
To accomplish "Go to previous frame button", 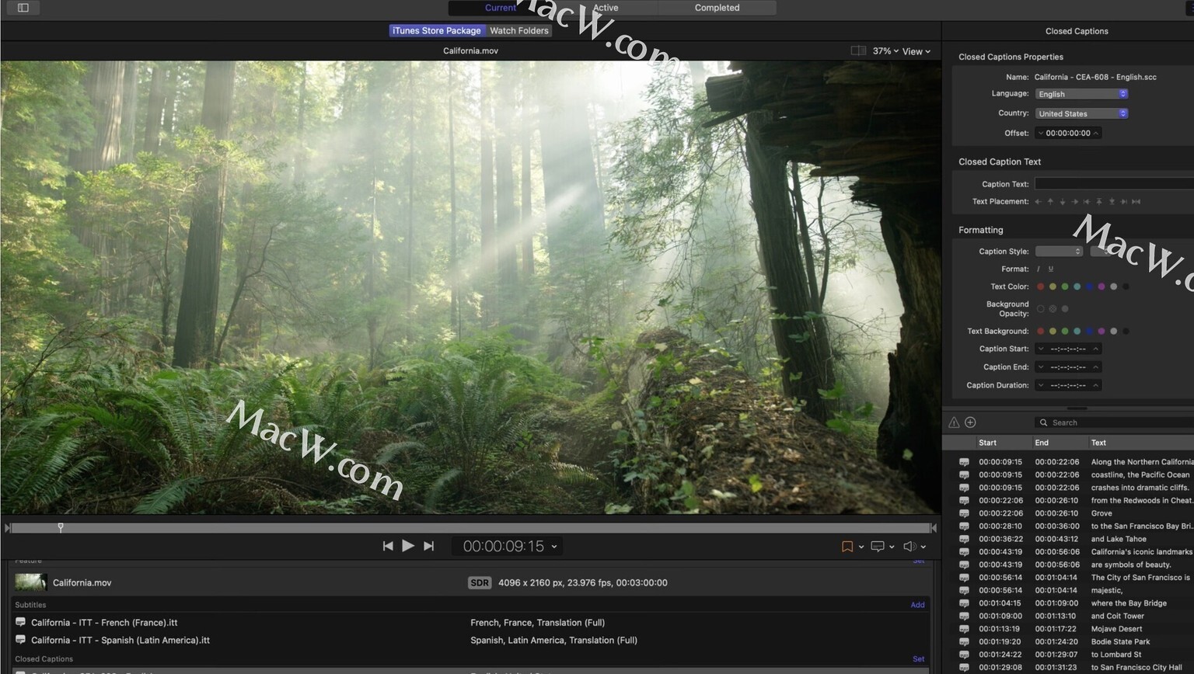I will pos(388,547).
